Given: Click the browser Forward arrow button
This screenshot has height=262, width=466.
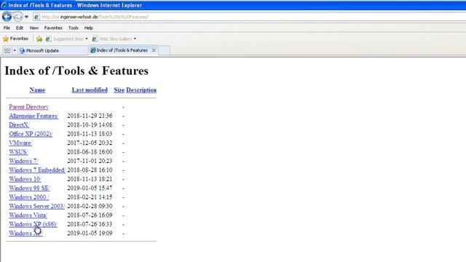Looking at the screenshot, I should click(17, 17).
